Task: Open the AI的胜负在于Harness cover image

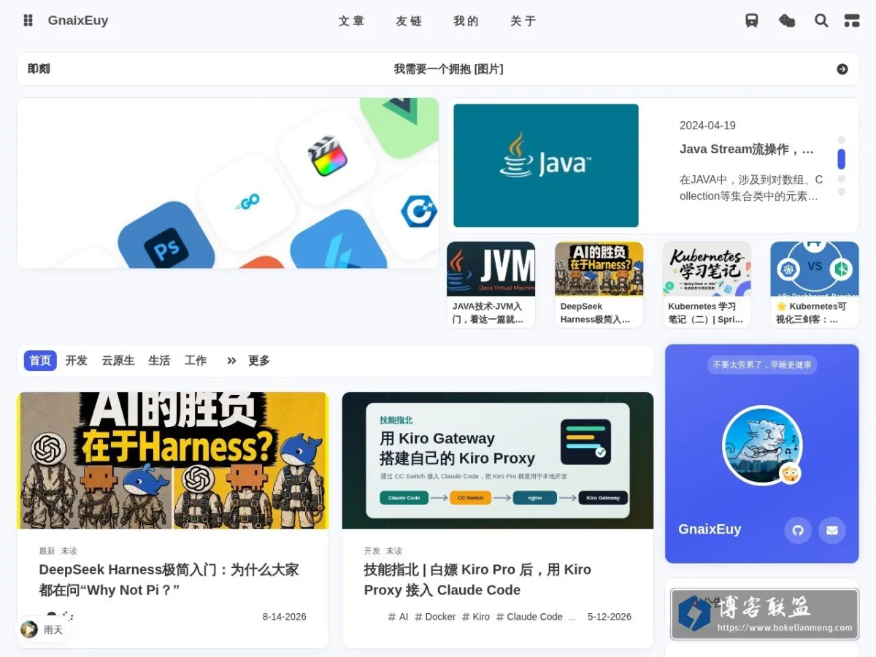Action: (173, 461)
